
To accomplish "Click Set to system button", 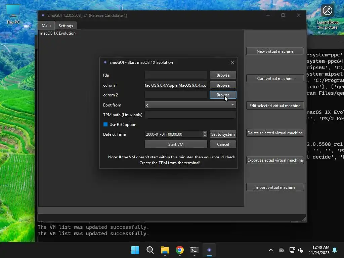I will point(223,134).
